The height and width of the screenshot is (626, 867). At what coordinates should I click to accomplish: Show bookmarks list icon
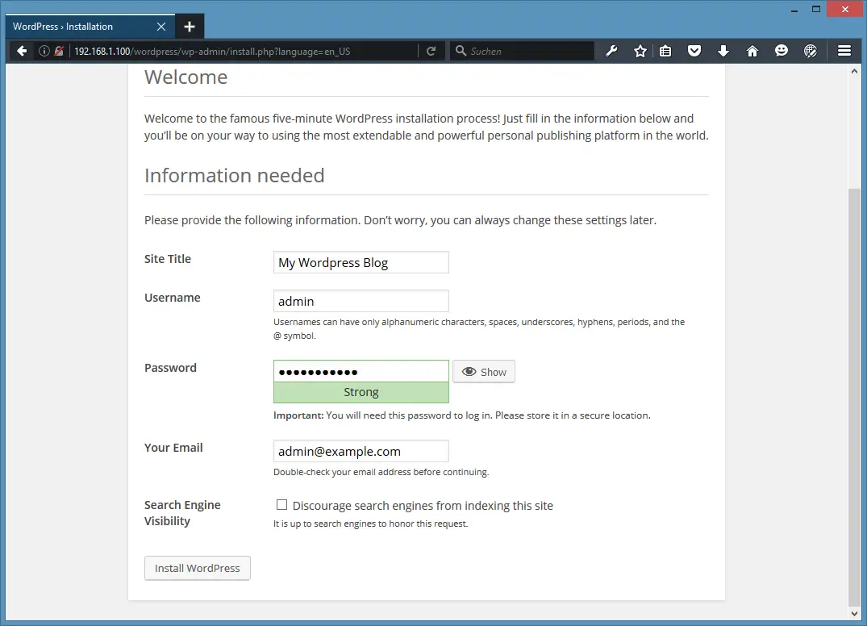[x=665, y=52]
